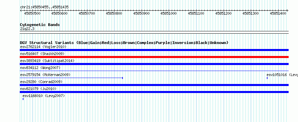The height and width of the screenshot is (122, 298).
Task: Click ruler position 45851000
Action: [x=169, y=13]
